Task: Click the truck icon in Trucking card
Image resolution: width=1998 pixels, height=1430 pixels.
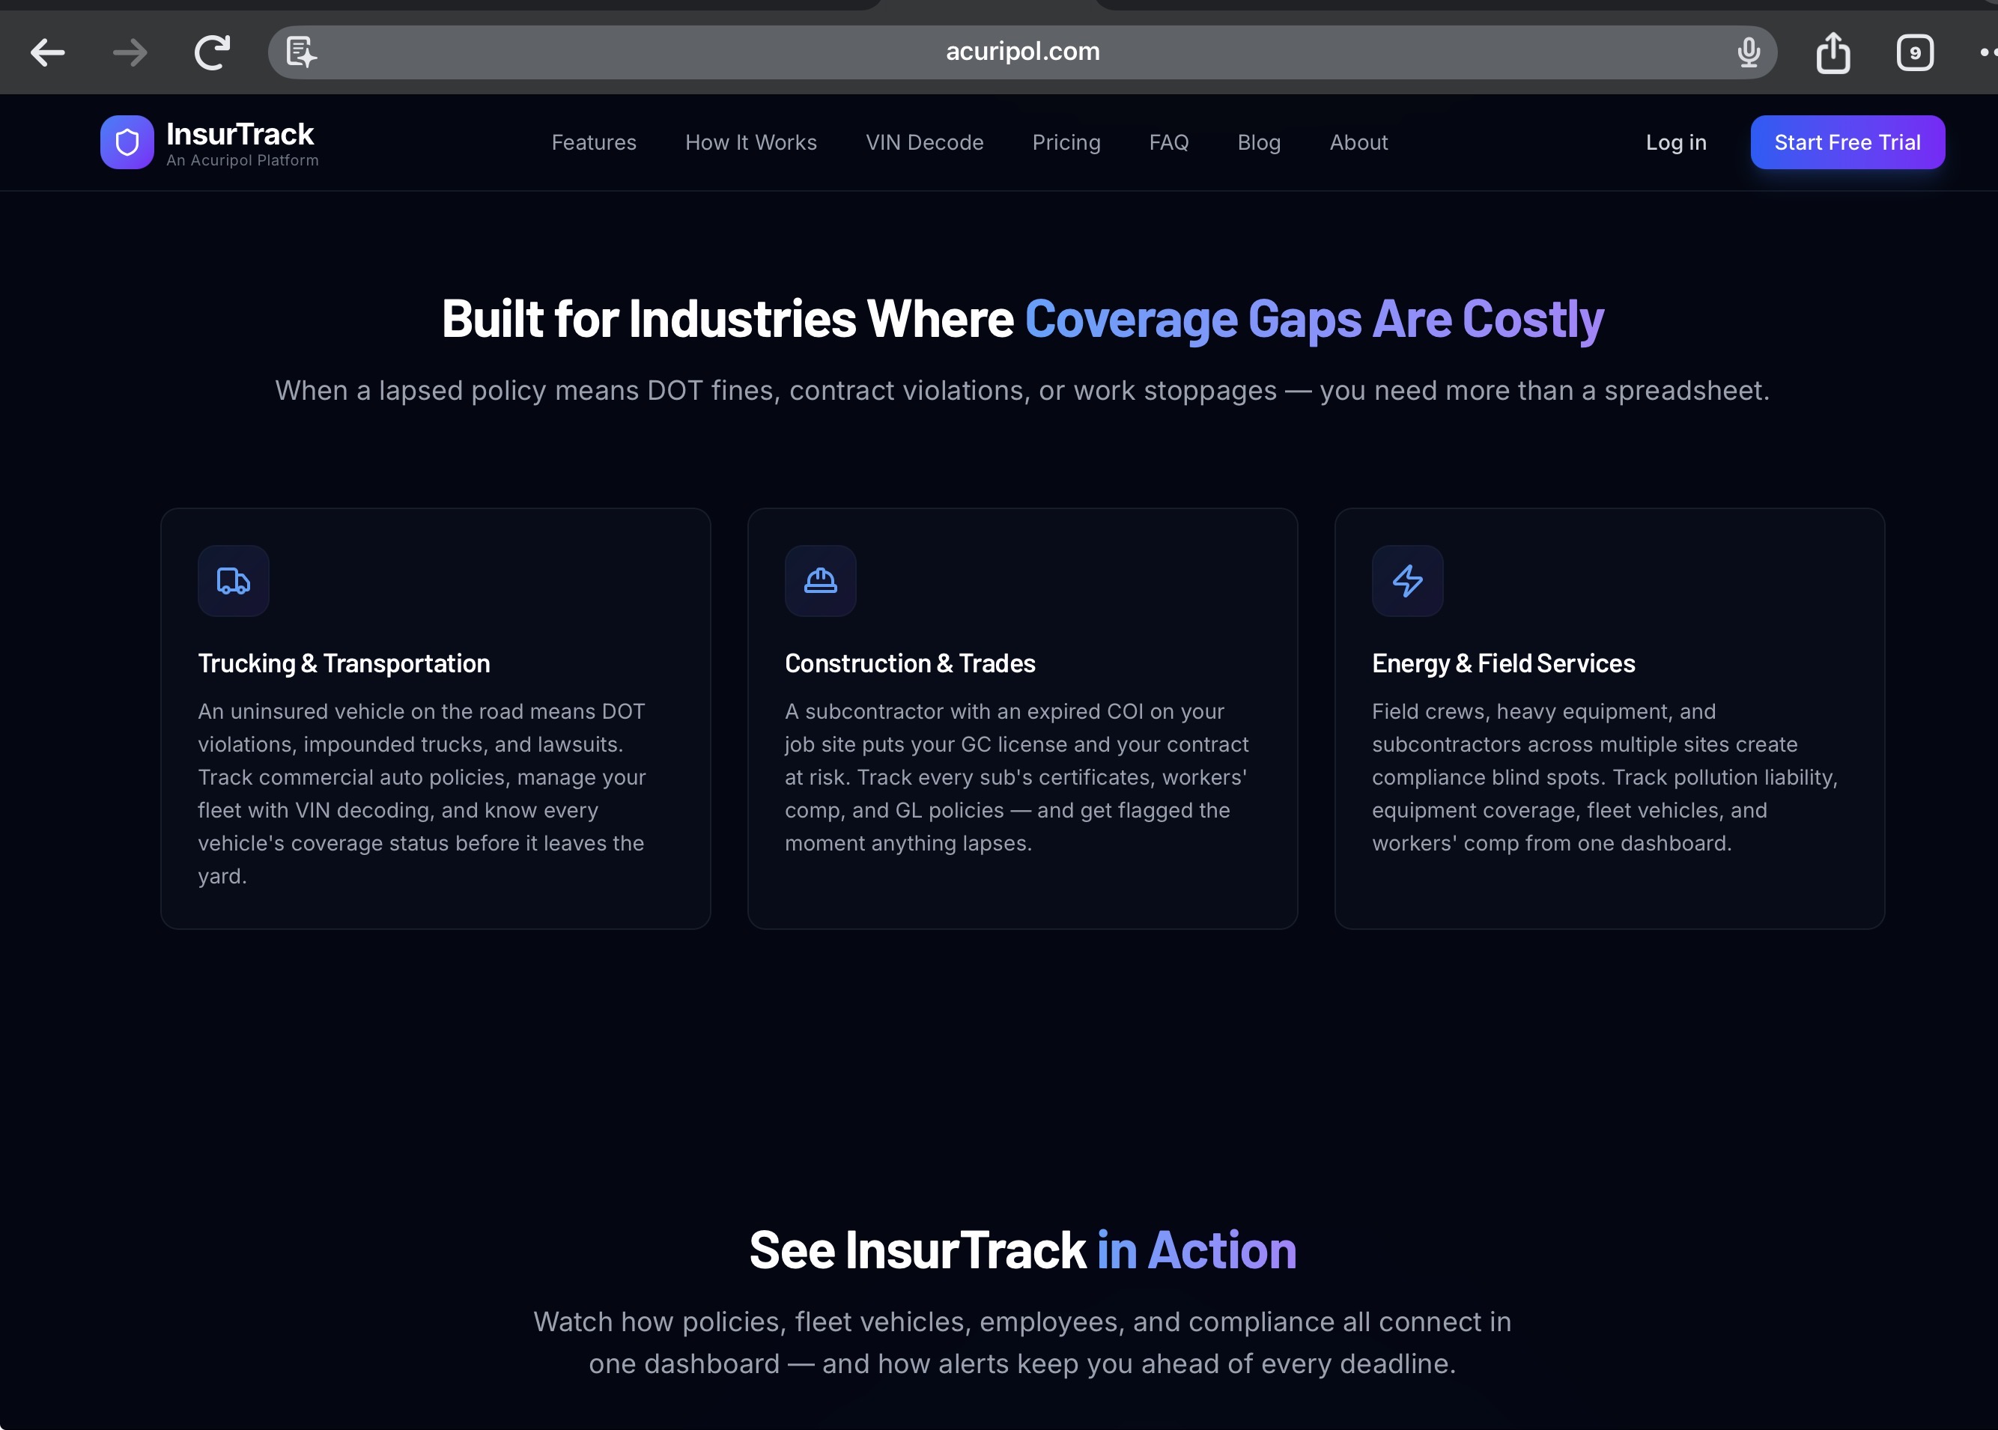Action: tap(234, 580)
